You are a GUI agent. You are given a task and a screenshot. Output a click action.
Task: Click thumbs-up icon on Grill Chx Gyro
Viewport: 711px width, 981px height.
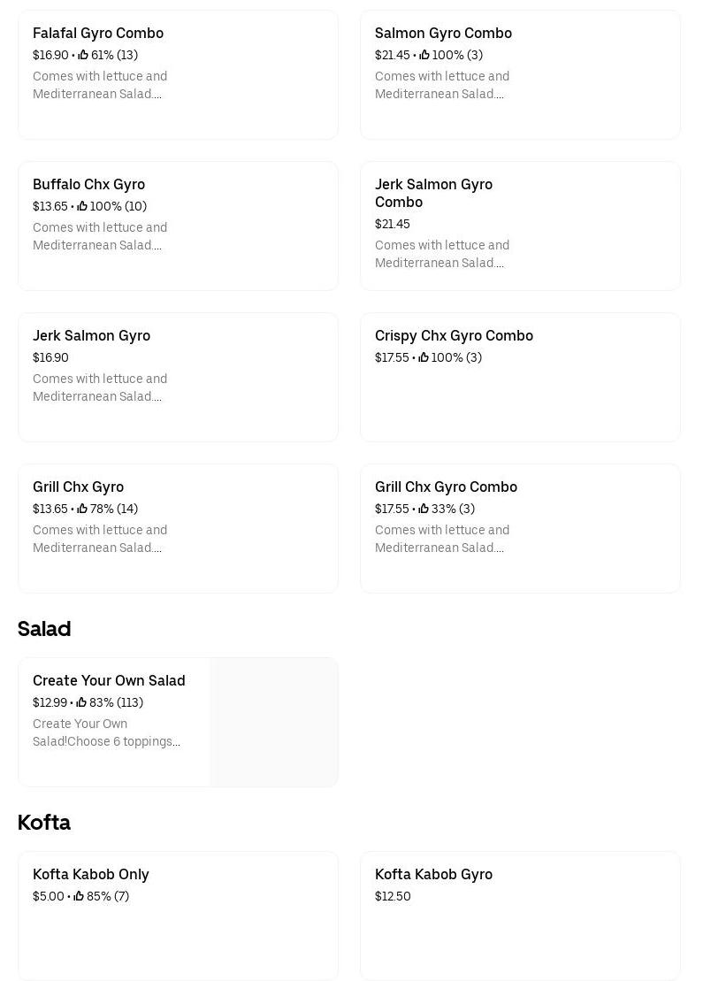pyautogui.click(x=82, y=509)
